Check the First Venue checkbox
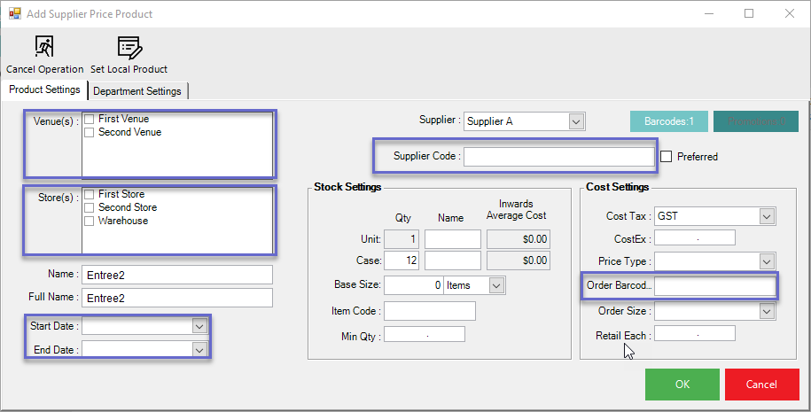Image resolution: width=811 pixels, height=412 pixels. coord(90,119)
